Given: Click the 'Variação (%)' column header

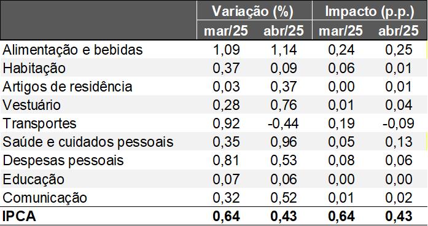Looking at the screenshot, I should click(252, 11).
